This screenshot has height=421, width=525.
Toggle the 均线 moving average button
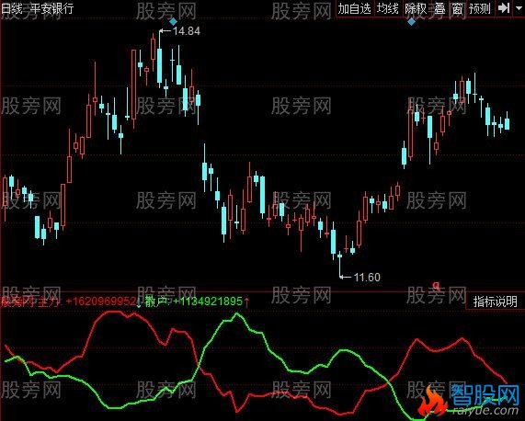[388, 8]
